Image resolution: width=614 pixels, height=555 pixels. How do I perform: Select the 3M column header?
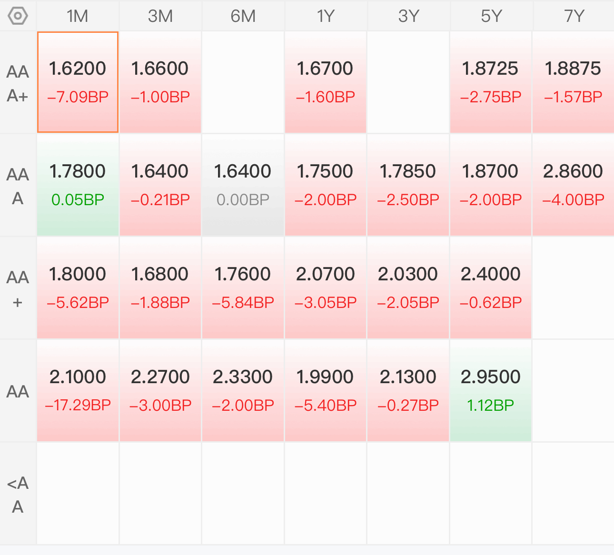pos(160,16)
